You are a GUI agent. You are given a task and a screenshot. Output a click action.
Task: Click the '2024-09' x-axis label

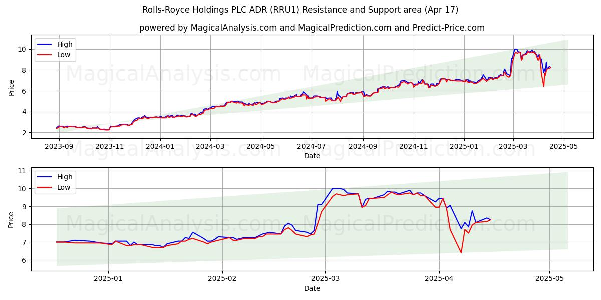363,147
